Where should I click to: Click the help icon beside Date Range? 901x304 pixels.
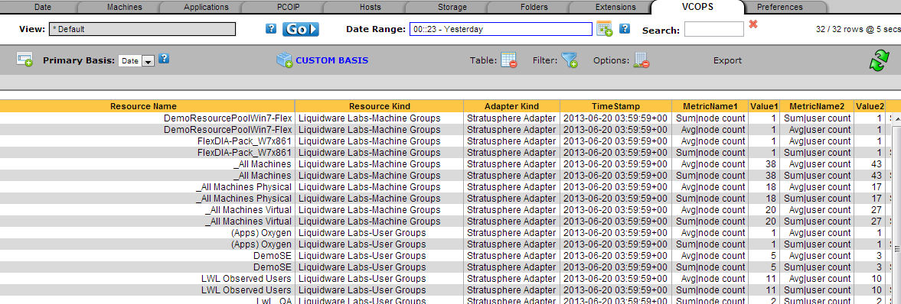625,29
